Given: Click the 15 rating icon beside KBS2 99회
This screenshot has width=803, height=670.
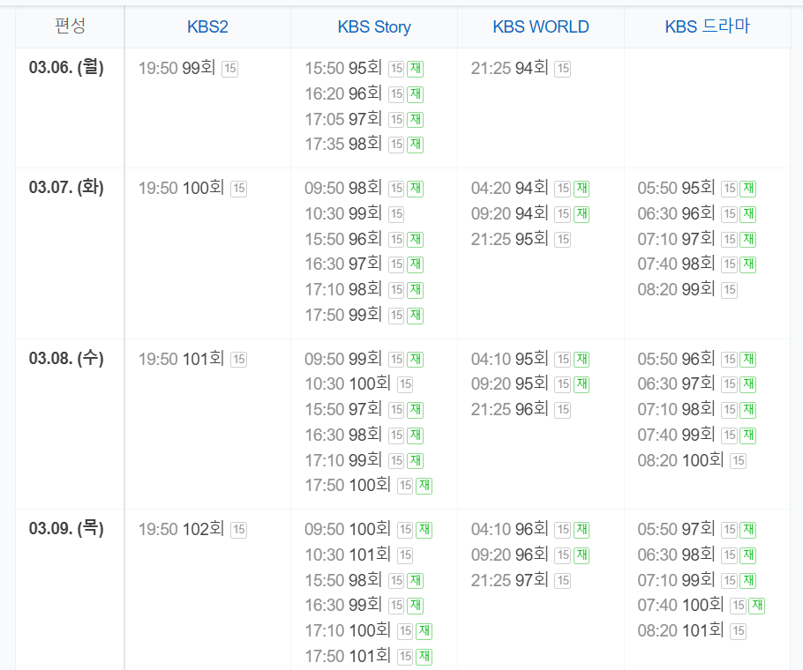Looking at the screenshot, I should pos(230,69).
